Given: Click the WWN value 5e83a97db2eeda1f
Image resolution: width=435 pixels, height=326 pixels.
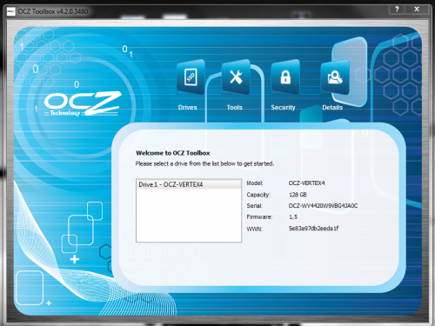Looking at the screenshot, I should point(313,229).
